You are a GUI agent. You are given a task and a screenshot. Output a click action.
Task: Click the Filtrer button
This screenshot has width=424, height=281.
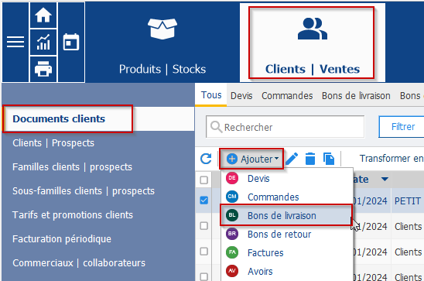click(x=402, y=127)
